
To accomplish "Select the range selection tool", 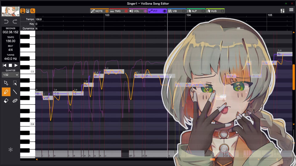I will coord(15,83).
